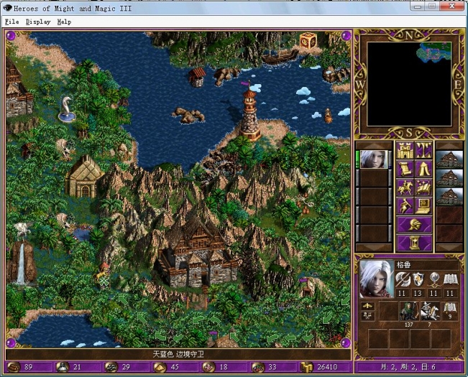Screen dimensions: 468x377
Task: Select the middle town in the town list
Action: [449, 178]
